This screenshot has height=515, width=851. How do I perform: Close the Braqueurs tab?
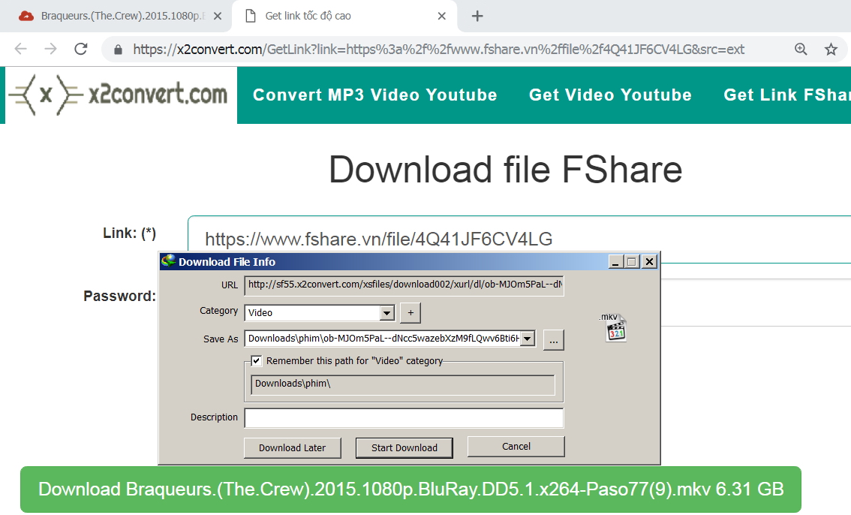218,17
